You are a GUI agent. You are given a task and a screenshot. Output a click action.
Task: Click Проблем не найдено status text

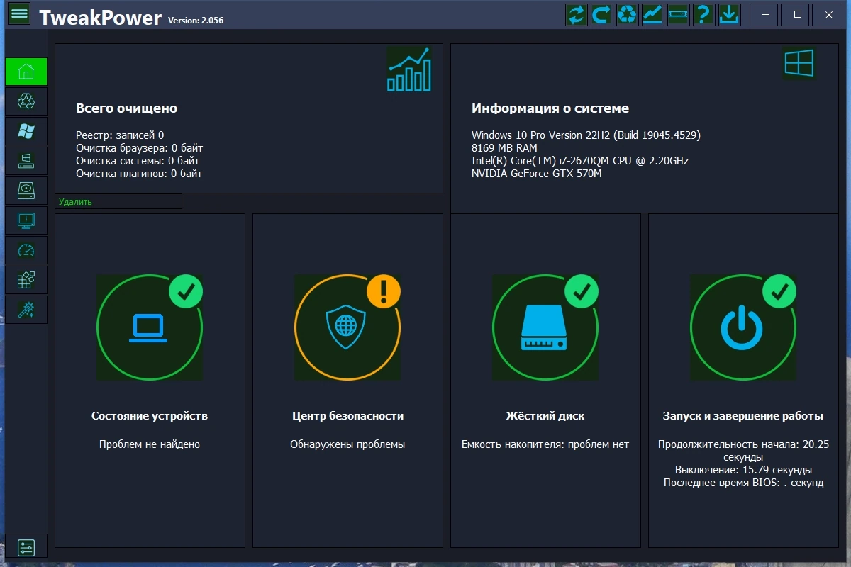150,444
